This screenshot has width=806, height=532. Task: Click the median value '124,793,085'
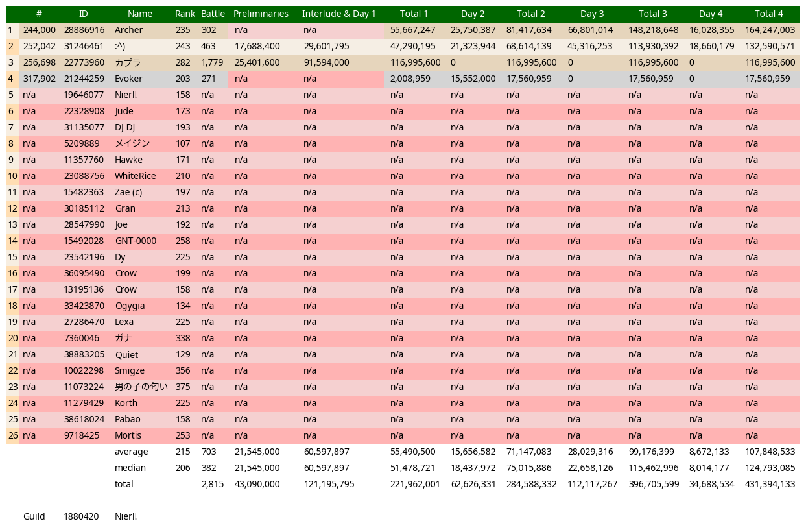(770, 468)
